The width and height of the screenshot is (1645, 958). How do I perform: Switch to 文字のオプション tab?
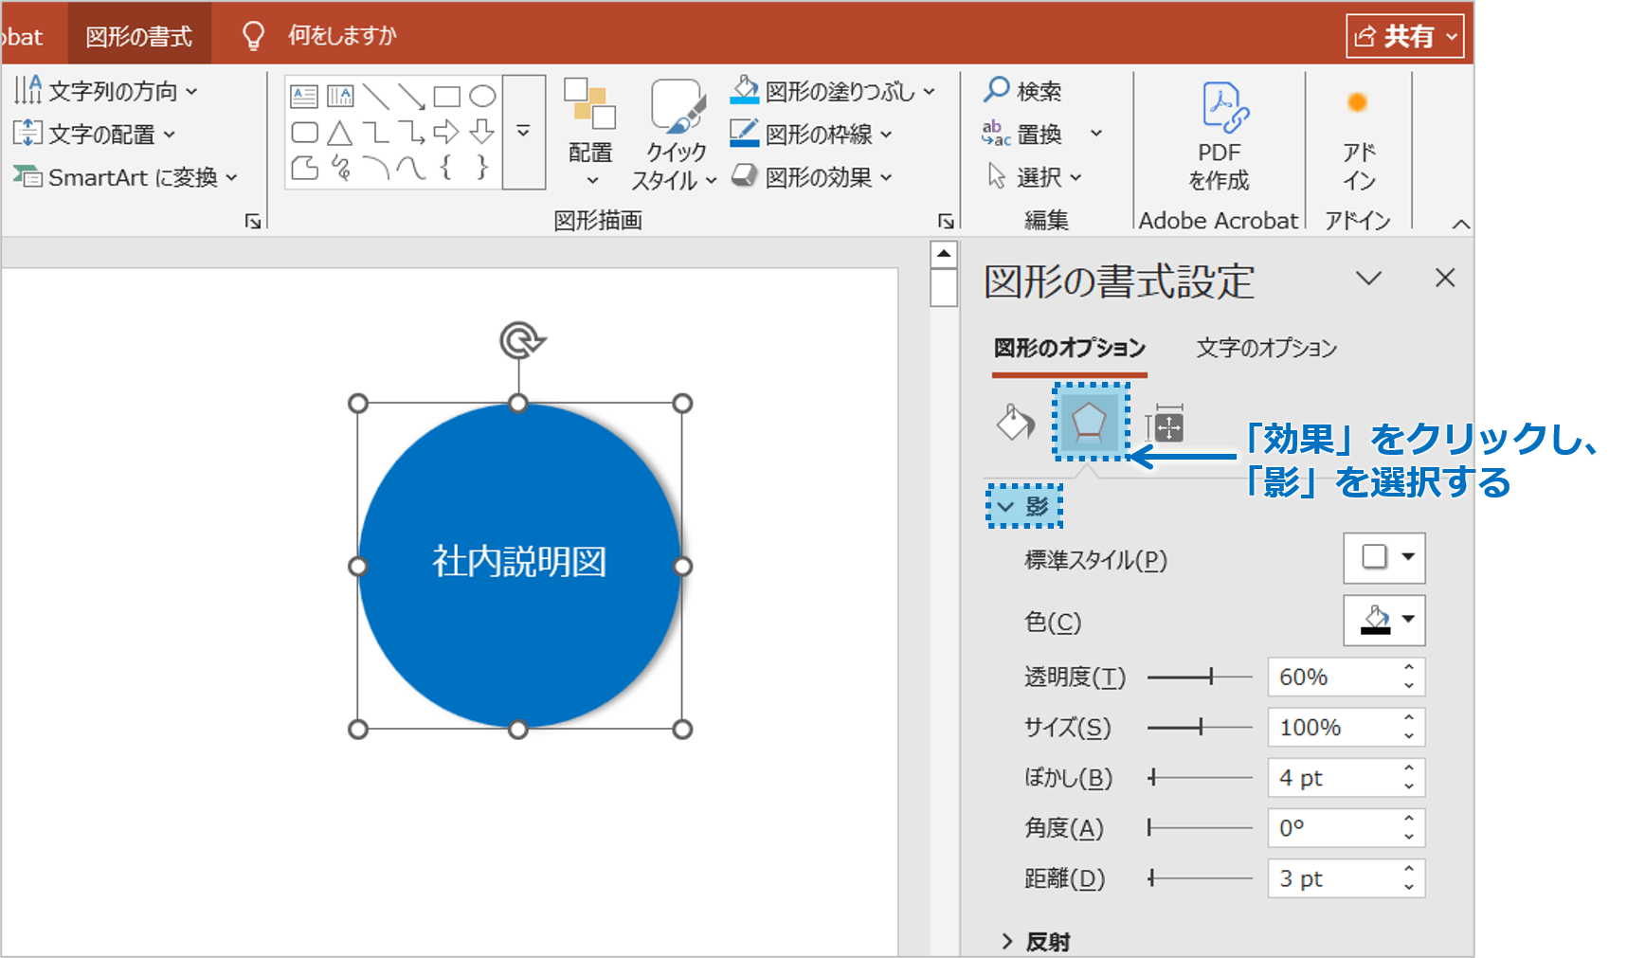coord(1266,348)
